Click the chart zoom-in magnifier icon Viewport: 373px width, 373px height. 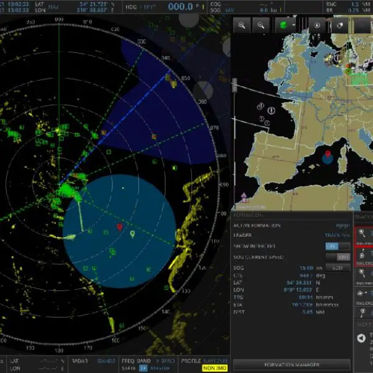click(241, 25)
